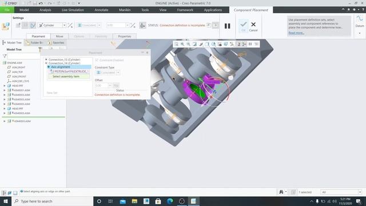Select Connection_13 (Cylinder) in Placement list

(64, 60)
